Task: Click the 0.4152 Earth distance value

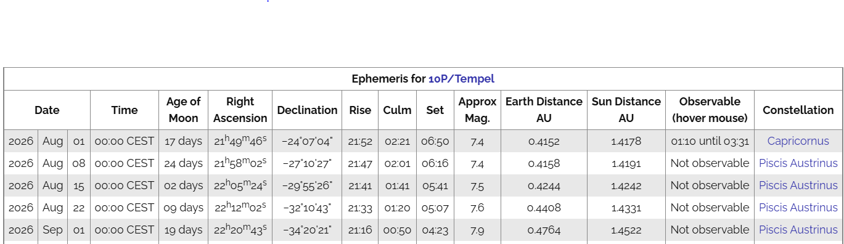Action: point(544,141)
